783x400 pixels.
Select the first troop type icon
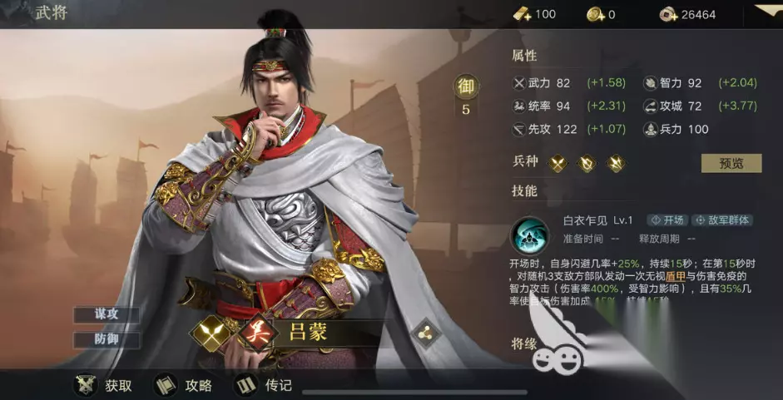[558, 163]
